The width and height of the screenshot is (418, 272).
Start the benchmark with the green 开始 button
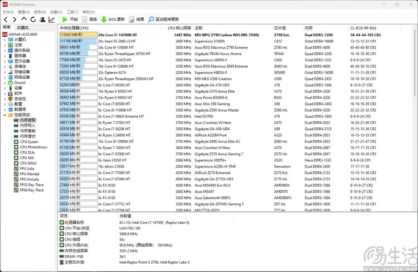(x=70, y=19)
